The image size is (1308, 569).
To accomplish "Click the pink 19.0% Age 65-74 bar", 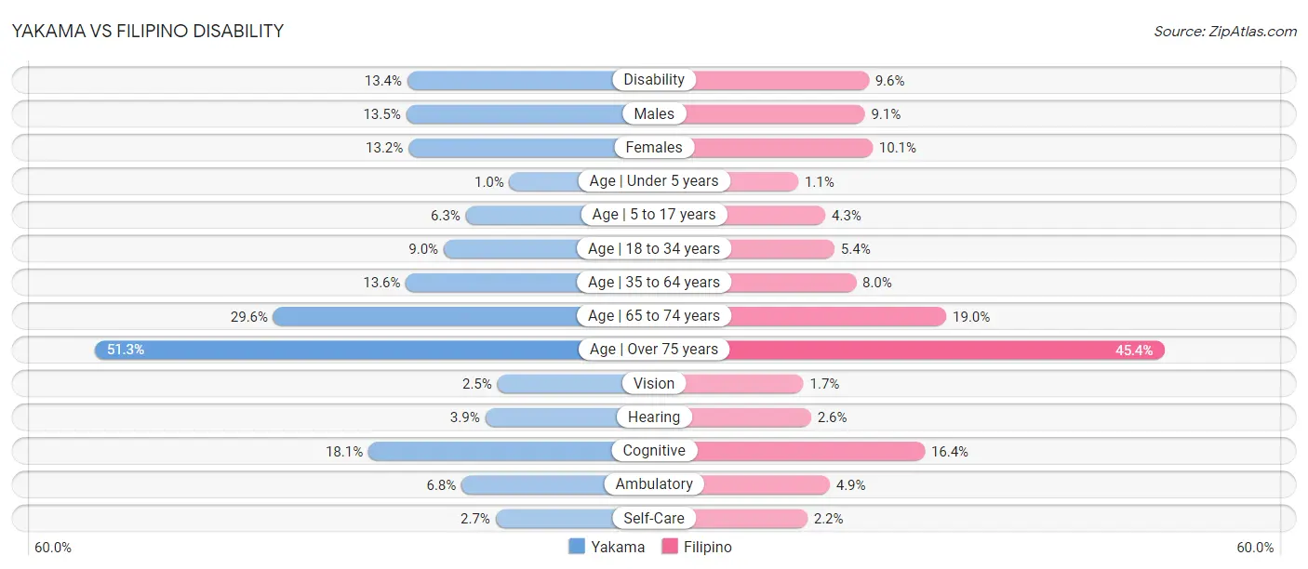I will pyautogui.click(x=837, y=316).
